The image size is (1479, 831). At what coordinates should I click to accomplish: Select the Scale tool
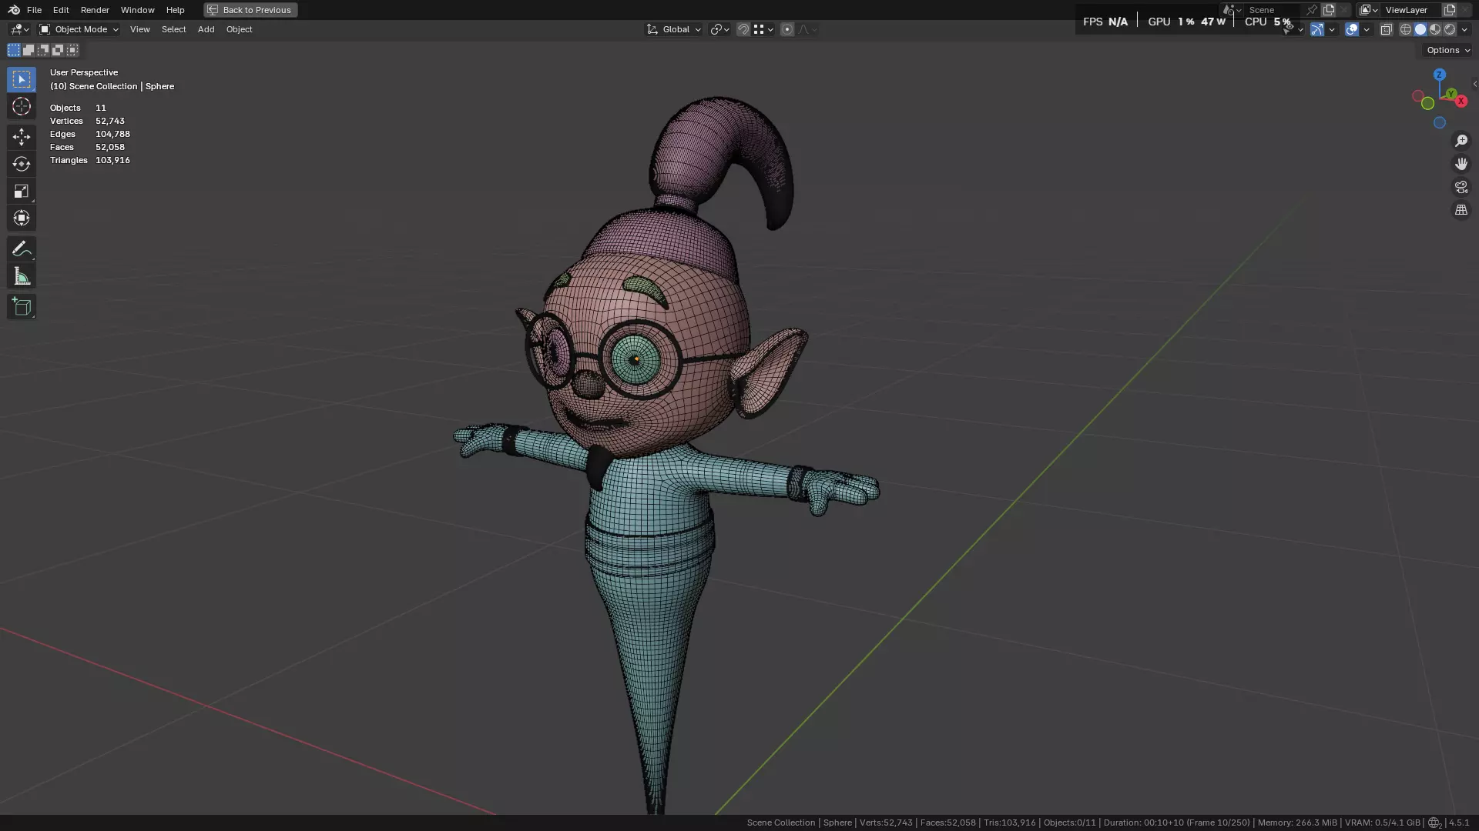tap(22, 191)
